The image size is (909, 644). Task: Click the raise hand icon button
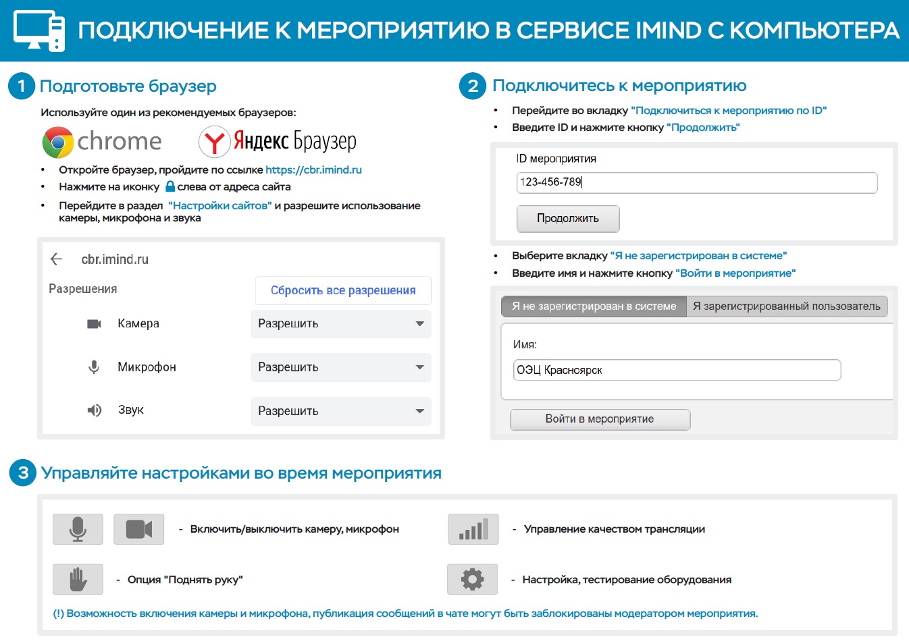click(x=78, y=579)
